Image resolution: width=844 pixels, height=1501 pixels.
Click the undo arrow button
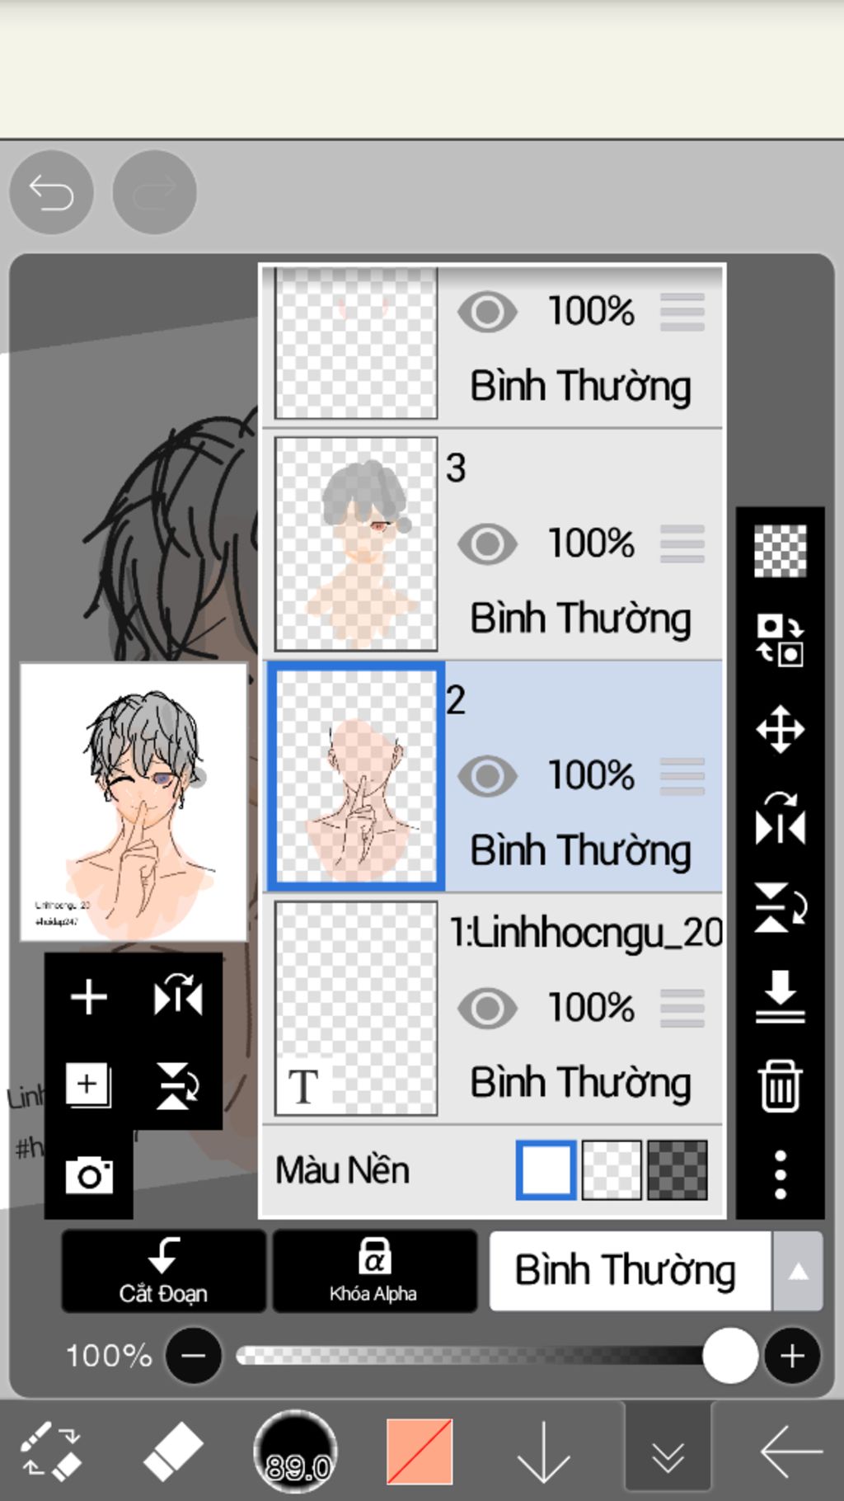tap(51, 193)
